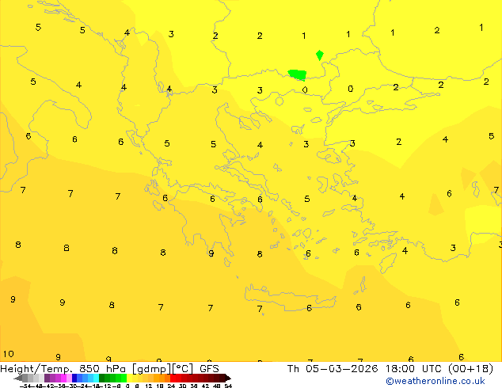Screen dimensions: 502x388
Task: Click the "3" value in the top row
Action: (x=171, y=34)
